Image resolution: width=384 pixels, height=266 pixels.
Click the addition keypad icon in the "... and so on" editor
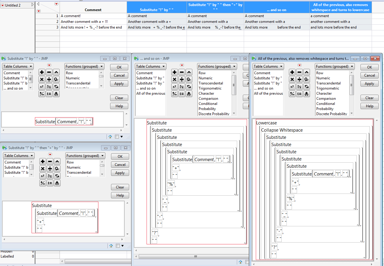pyautogui.click(x=174, y=72)
